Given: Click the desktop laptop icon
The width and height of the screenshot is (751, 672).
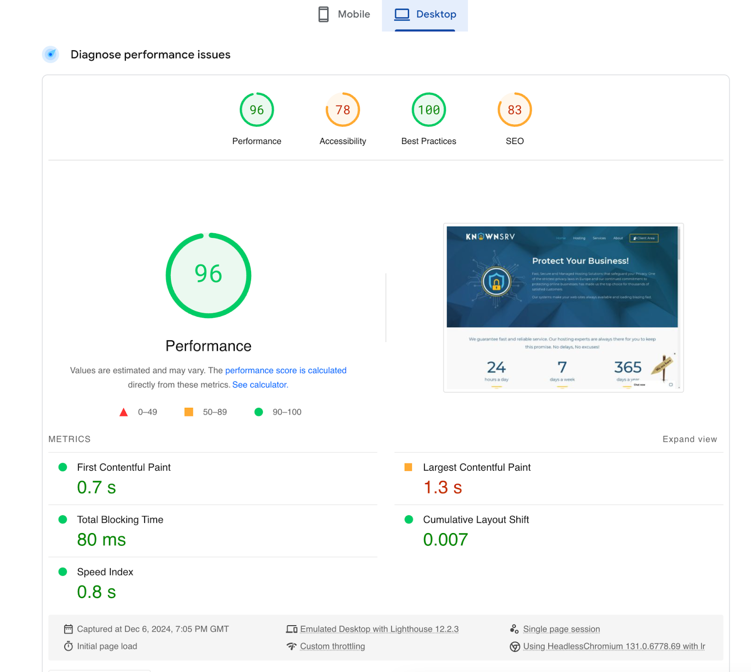Looking at the screenshot, I should tap(402, 15).
